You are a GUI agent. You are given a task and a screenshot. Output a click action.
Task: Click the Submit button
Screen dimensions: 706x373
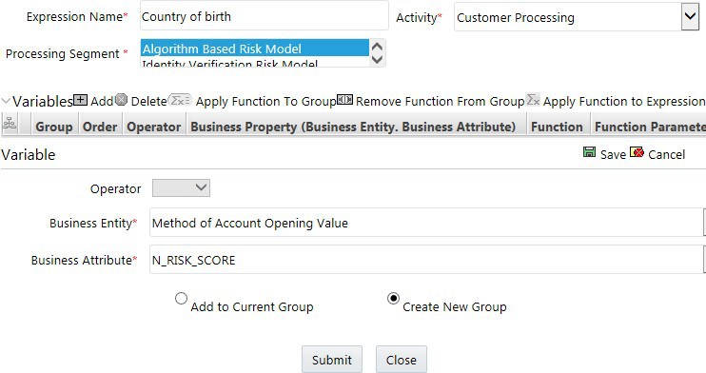point(332,360)
